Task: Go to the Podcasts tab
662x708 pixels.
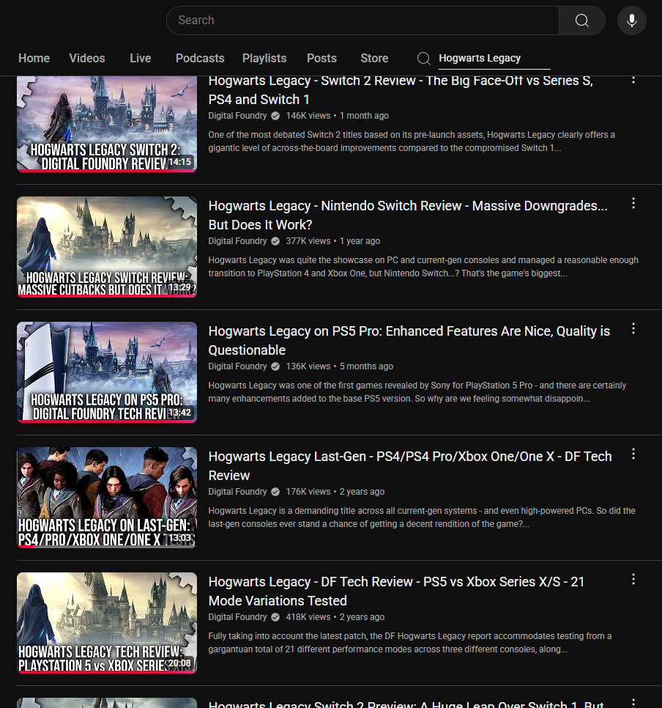Action: 200,58
